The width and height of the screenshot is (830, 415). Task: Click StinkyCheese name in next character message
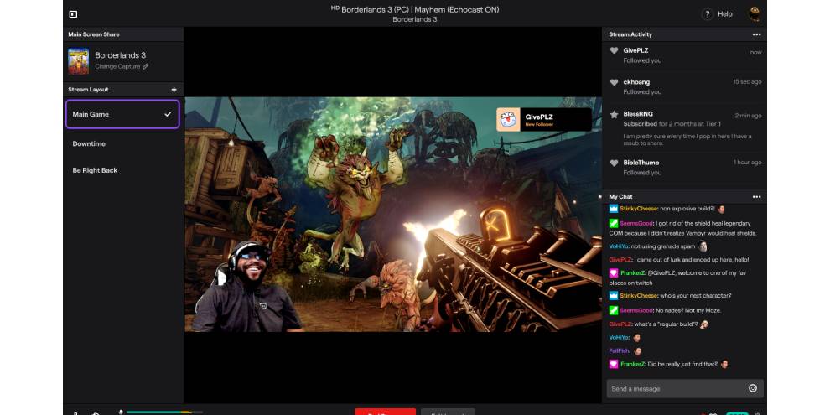639,295
